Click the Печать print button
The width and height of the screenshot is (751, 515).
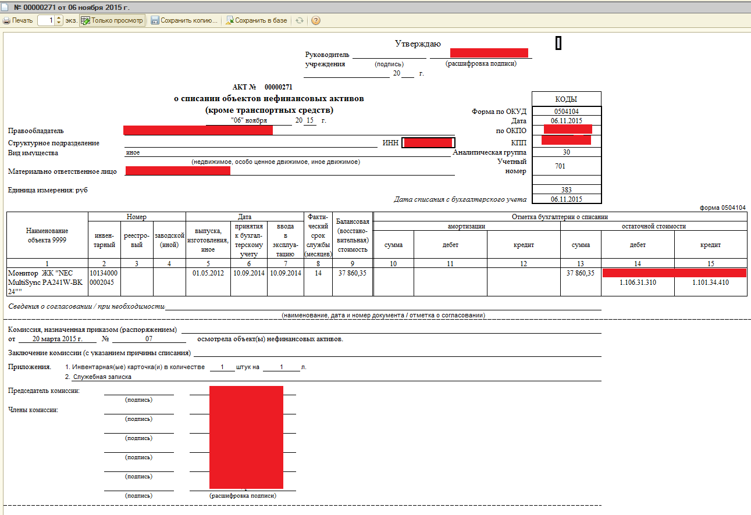tap(18, 20)
